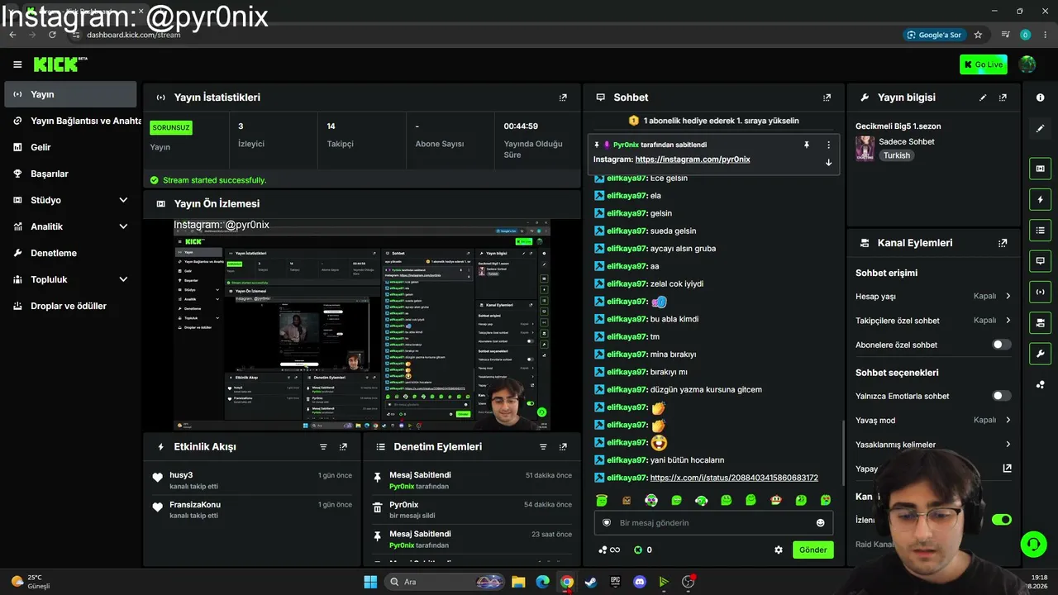The width and height of the screenshot is (1058, 595).
Task: Click the Google'a Sor button in address bar
Action: [x=935, y=35]
